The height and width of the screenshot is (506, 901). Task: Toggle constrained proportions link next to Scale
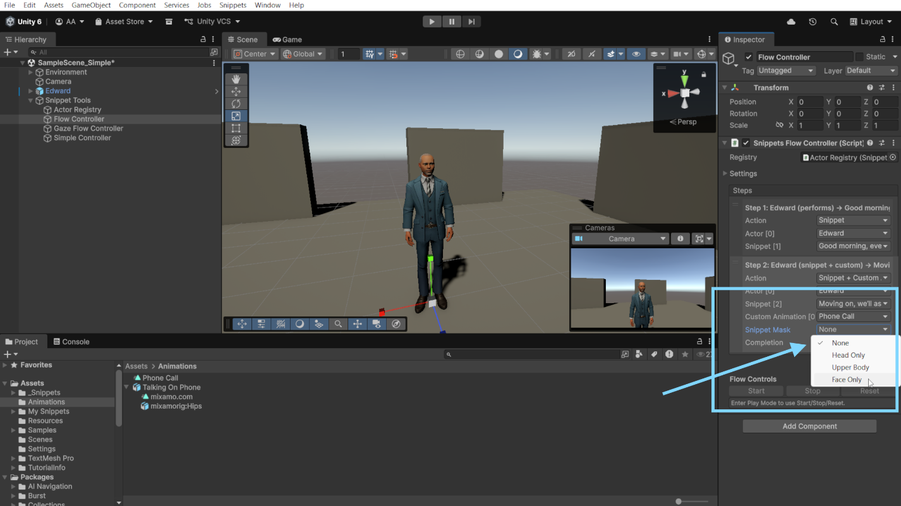click(x=779, y=126)
